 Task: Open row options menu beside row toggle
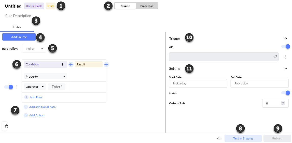(16, 87)
